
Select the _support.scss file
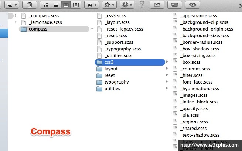pyautogui.click(x=119, y=42)
